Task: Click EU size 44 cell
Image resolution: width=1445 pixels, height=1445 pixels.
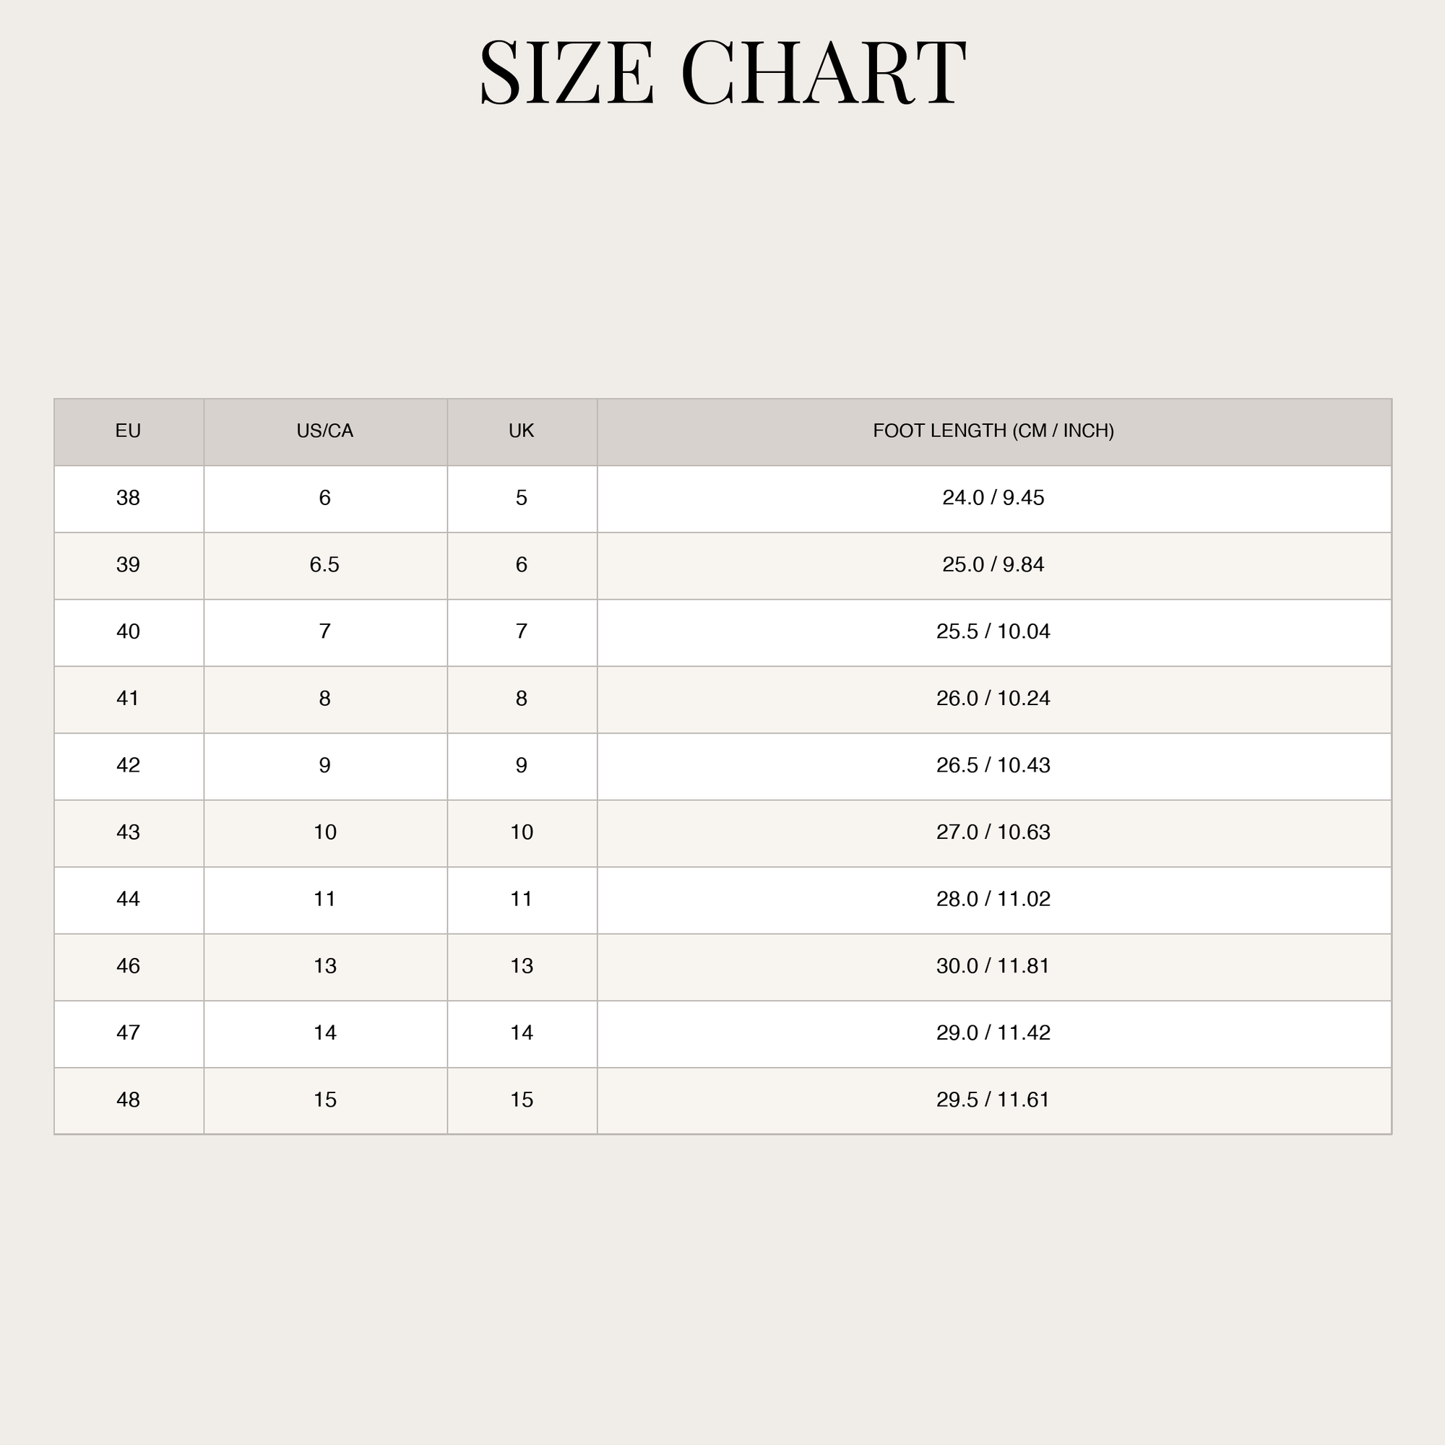Action: (x=129, y=900)
